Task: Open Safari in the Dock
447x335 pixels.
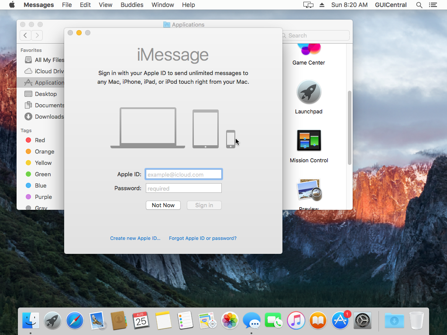Action: point(75,321)
